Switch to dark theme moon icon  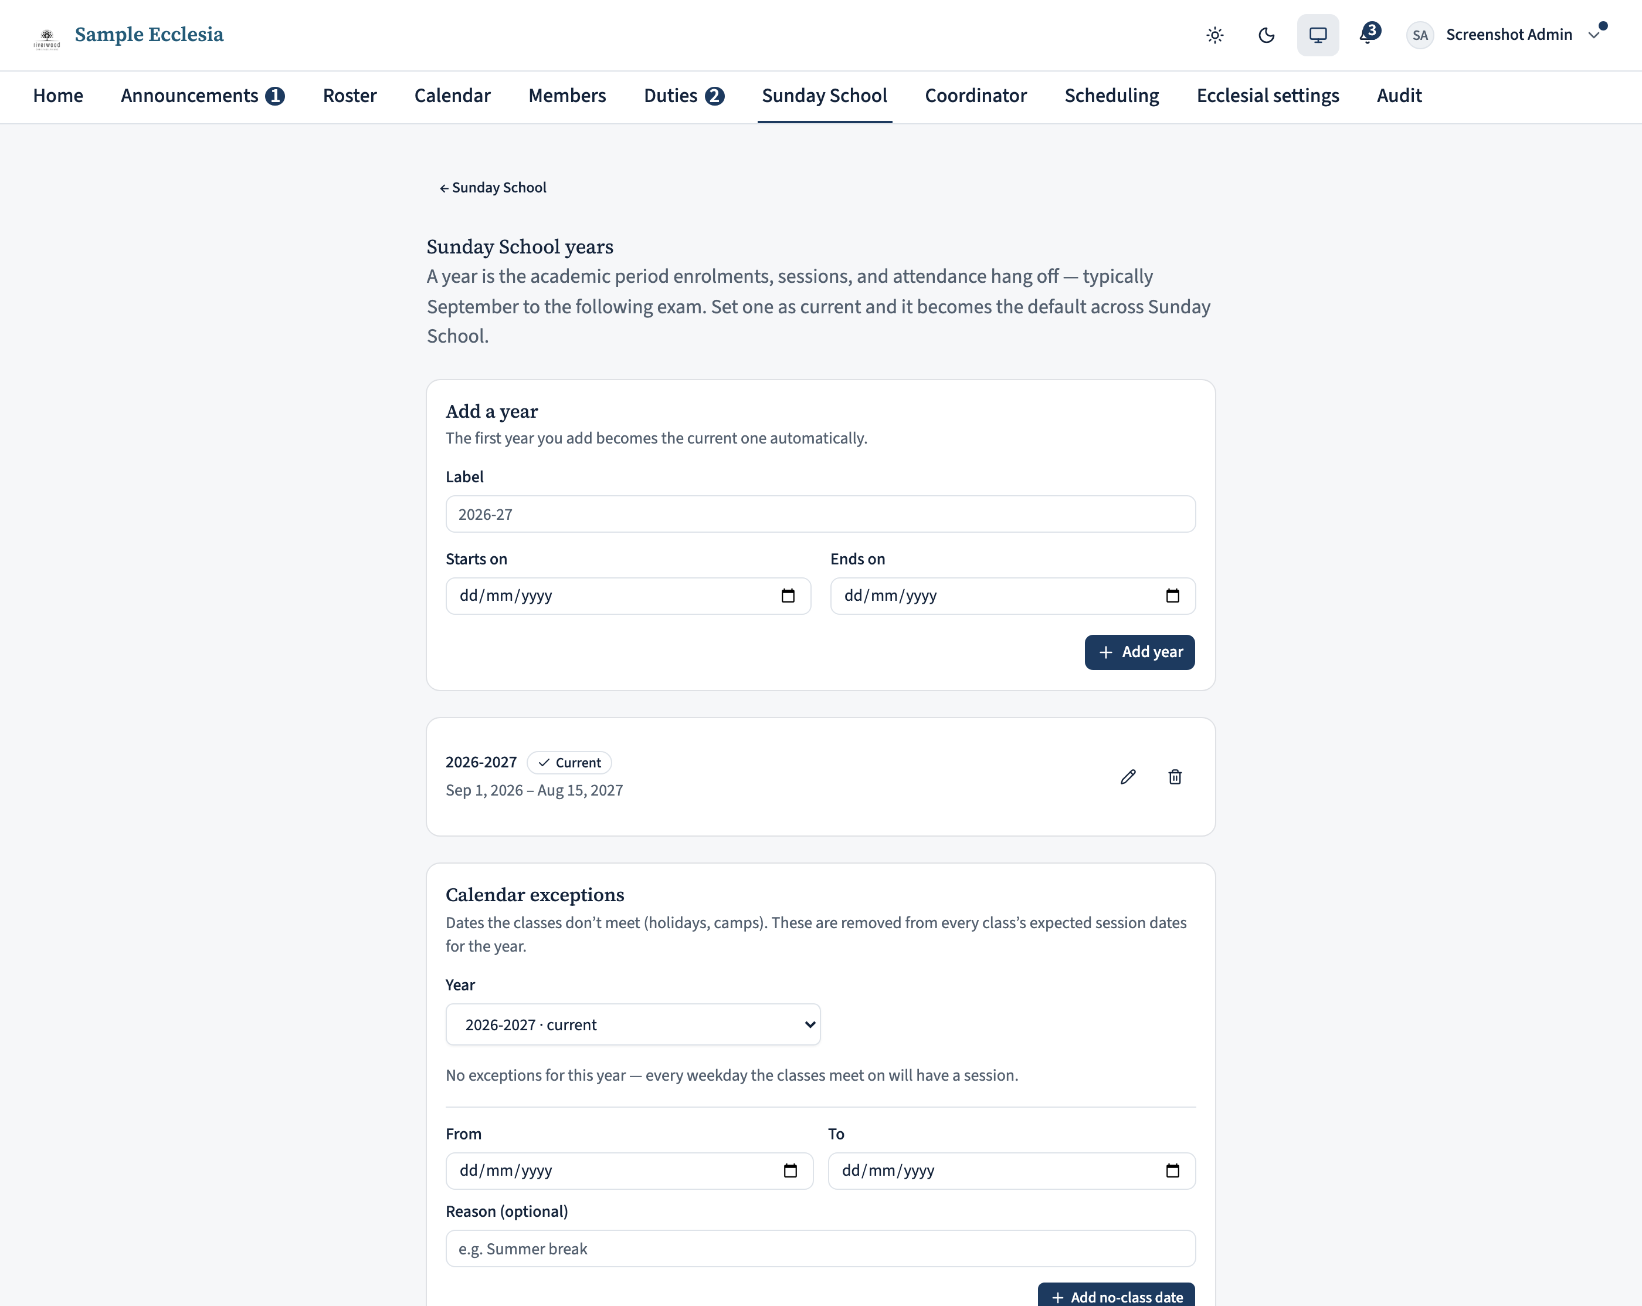click(1267, 35)
